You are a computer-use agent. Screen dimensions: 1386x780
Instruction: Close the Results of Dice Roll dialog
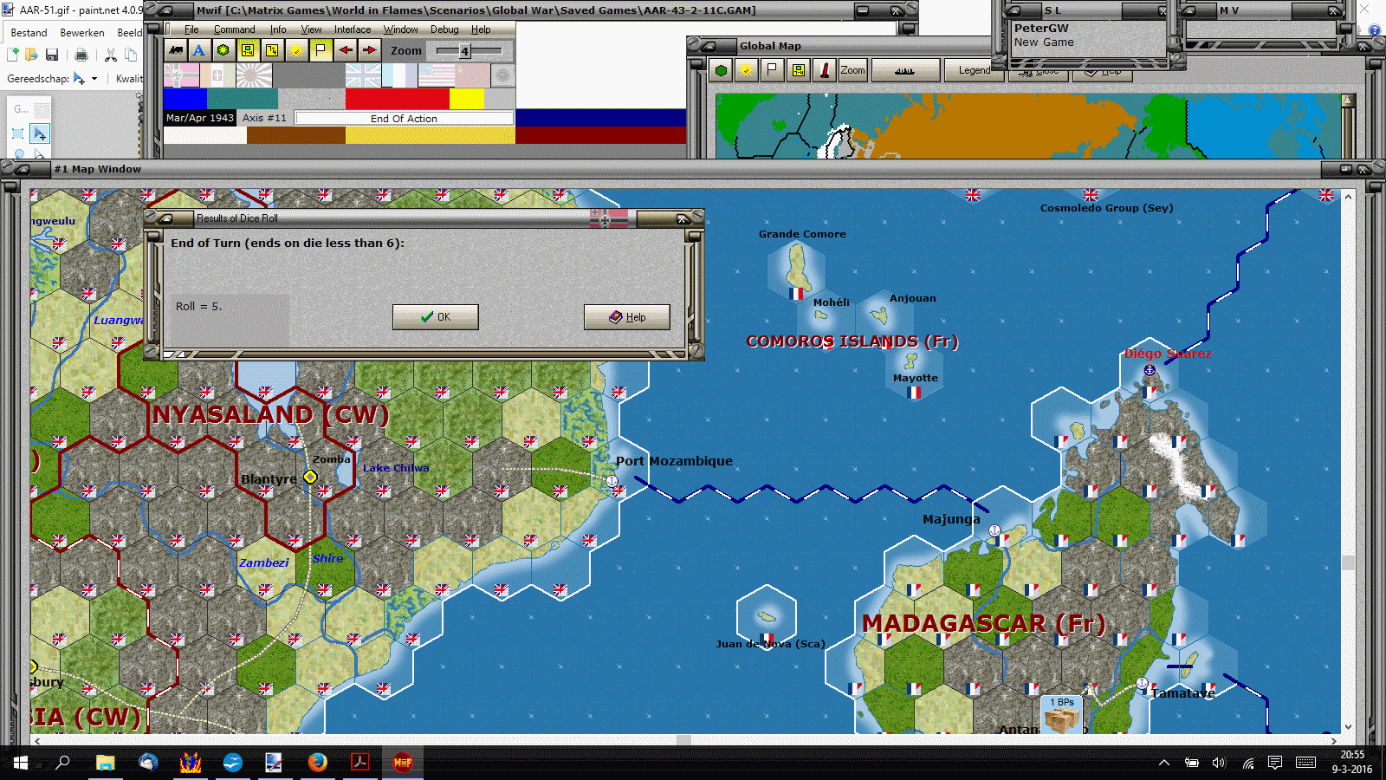(682, 218)
